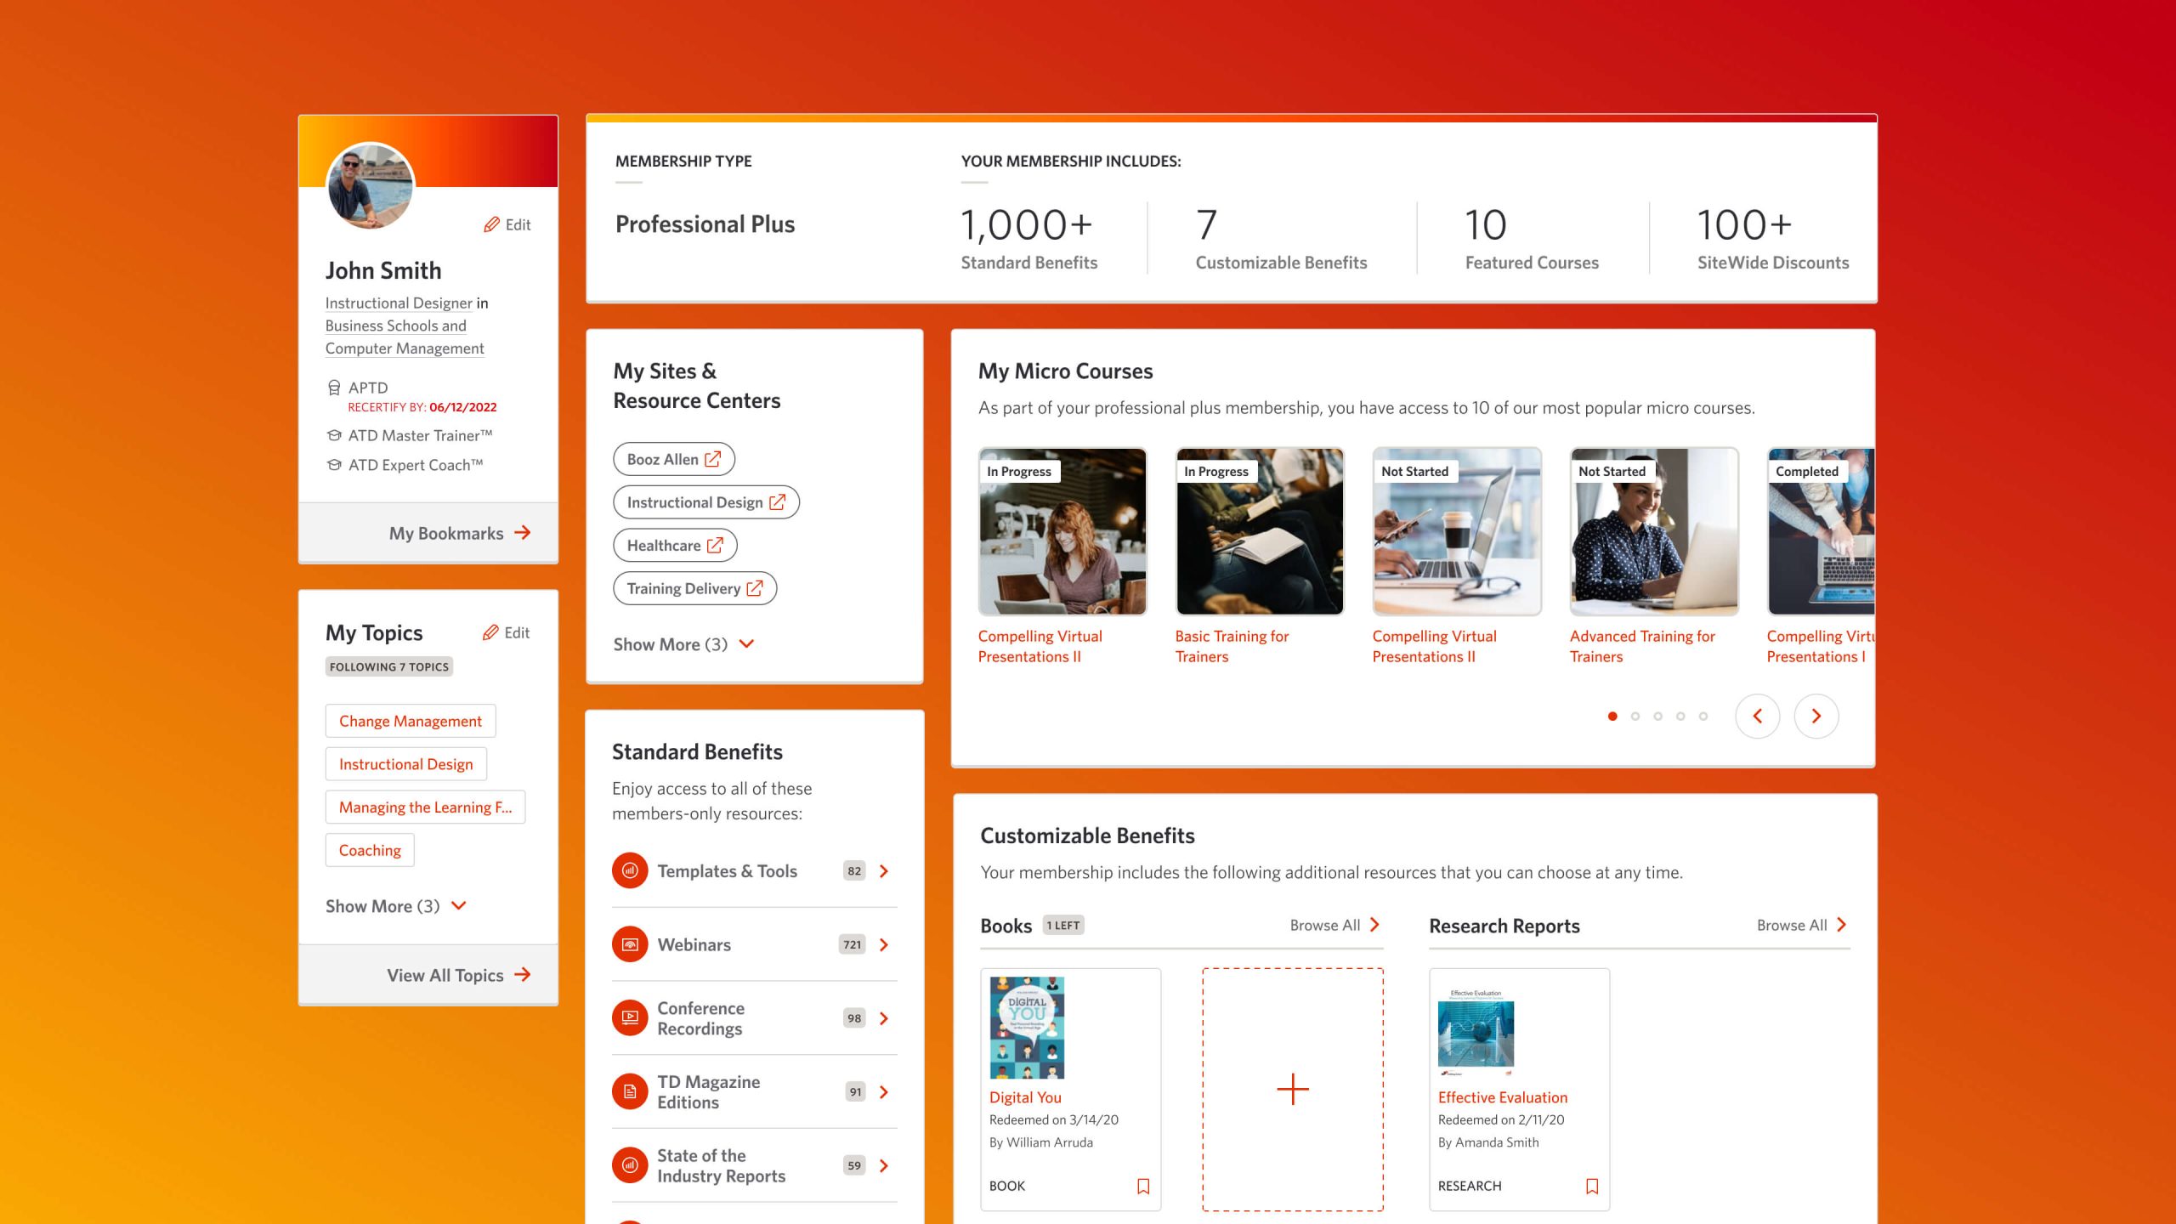The image size is (2176, 1224).
Task: Open the Change Management topic
Action: click(411, 720)
